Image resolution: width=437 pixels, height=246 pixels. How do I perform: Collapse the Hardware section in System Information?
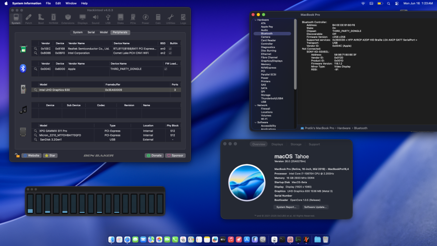pyautogui.click(x=256, y=20)
